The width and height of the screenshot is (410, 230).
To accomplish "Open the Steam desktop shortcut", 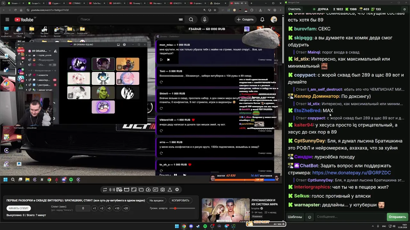I will pos(6,71).
